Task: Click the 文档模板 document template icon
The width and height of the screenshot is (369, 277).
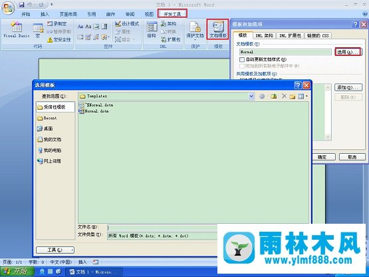Action: [218, 29]
